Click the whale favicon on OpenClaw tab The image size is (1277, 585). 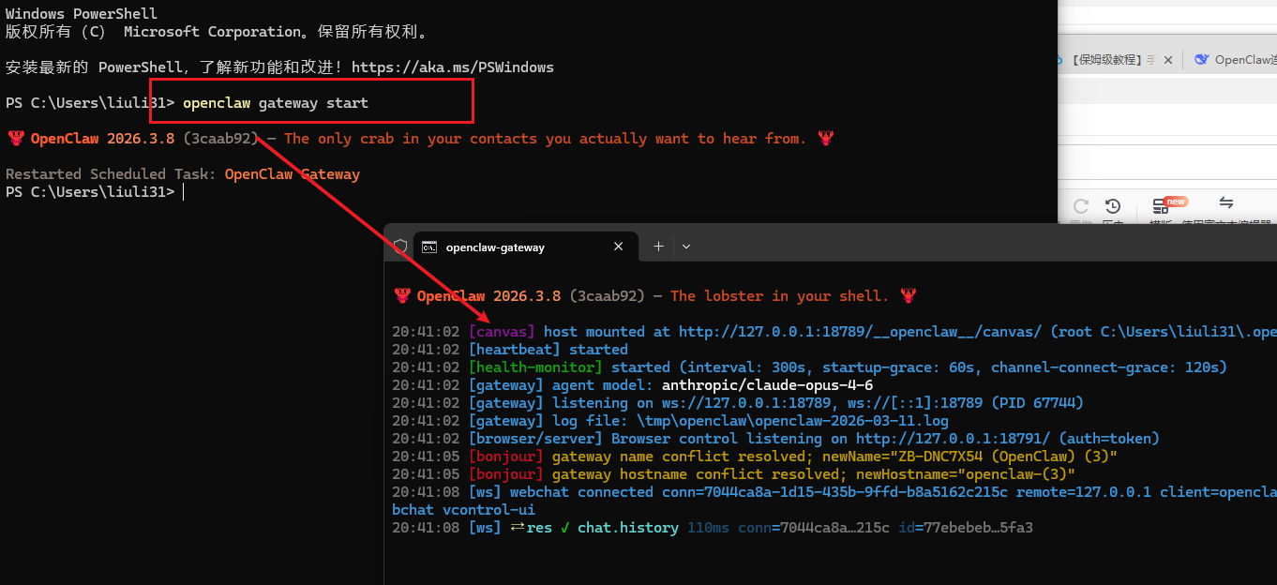point(1202,60)
